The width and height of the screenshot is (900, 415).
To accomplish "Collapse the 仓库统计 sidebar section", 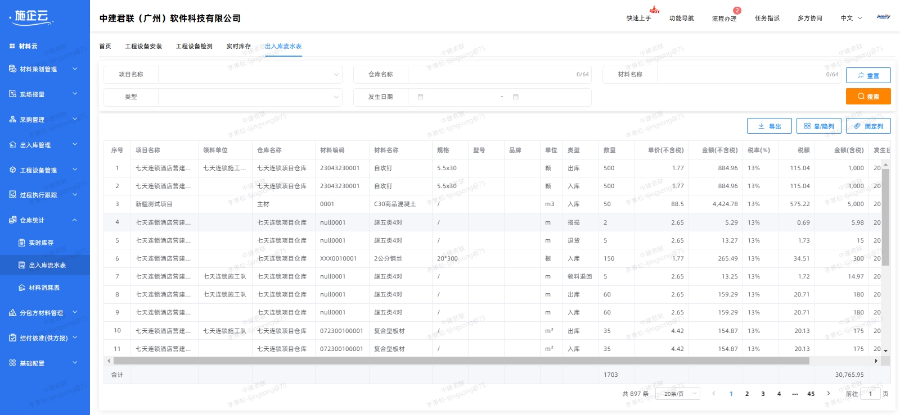I will pyautogui.click(x=75, y=220).
